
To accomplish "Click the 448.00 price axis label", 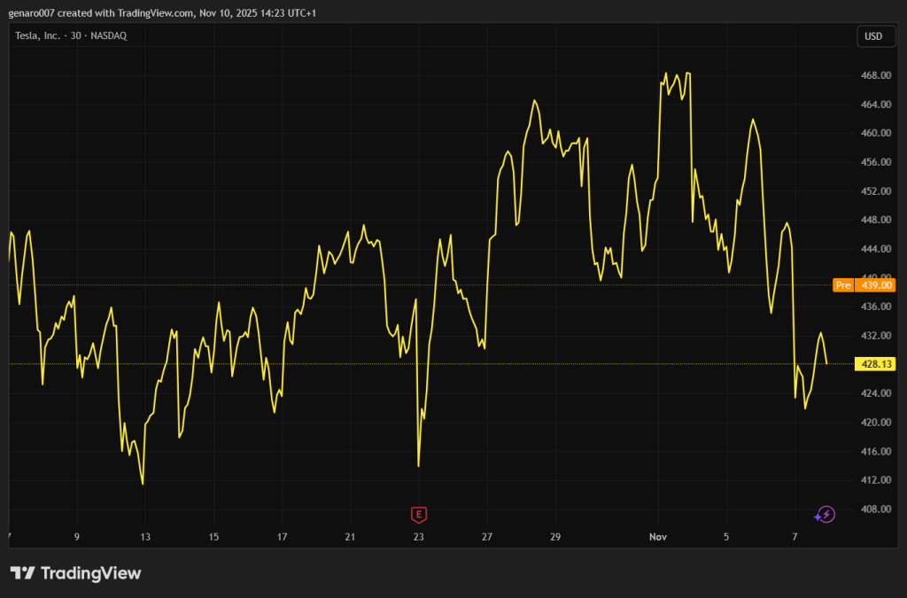I will [873, 221].
